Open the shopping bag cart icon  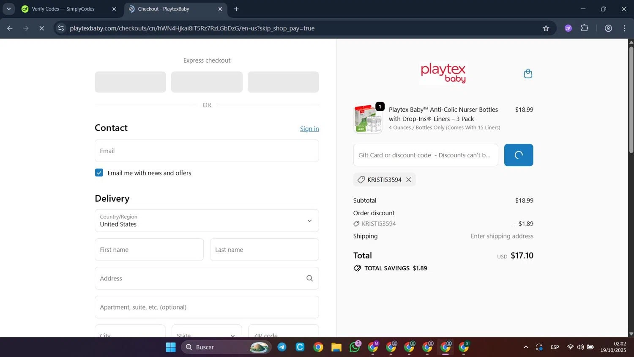[x=528, y=74]
